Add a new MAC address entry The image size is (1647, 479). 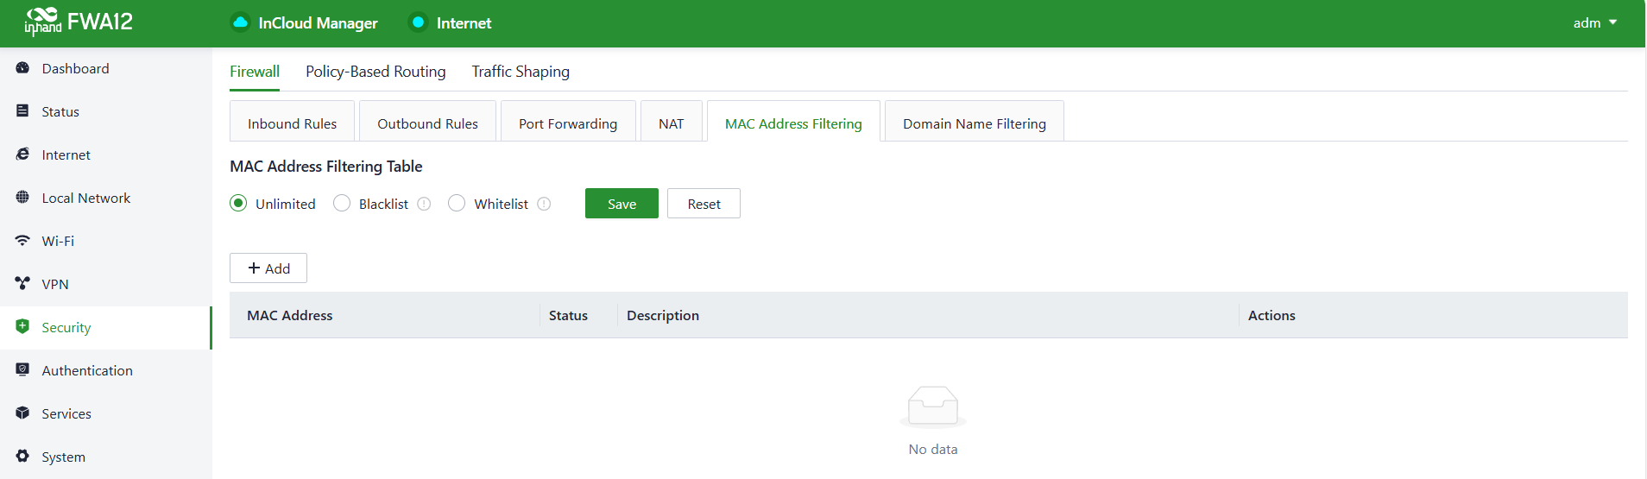tap(268, 268)
